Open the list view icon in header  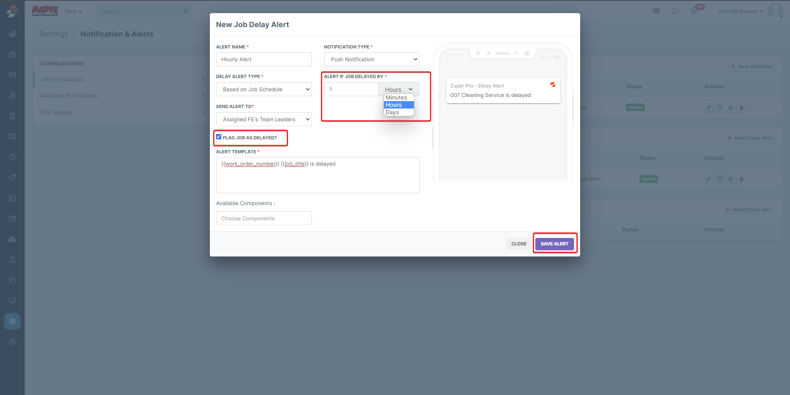[x=656, y=11]
